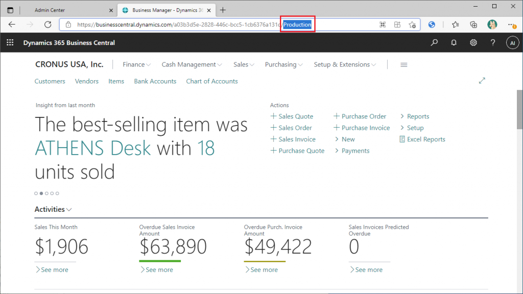
Task: Click the browser address bar URL
Action: tap(194, 24)
